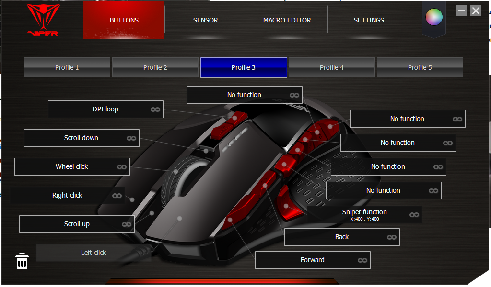The image size is (491, 287).
Task: Click link icon beside Scroll down
Action: click(131, 138)
